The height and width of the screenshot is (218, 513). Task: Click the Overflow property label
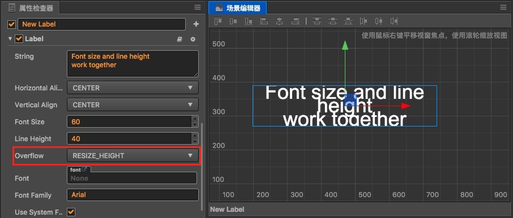29,156
